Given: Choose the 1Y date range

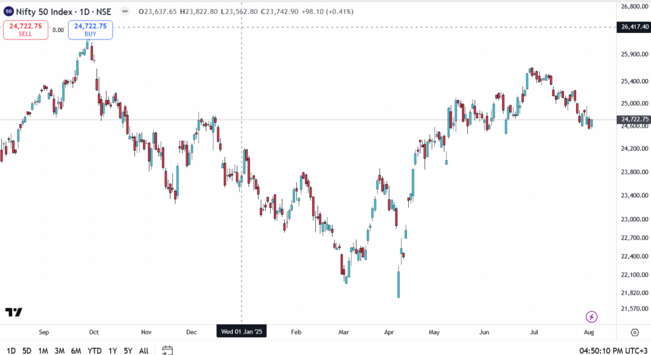Looking at the screenshot, I should pyautogui.click(x=113, y=351).
